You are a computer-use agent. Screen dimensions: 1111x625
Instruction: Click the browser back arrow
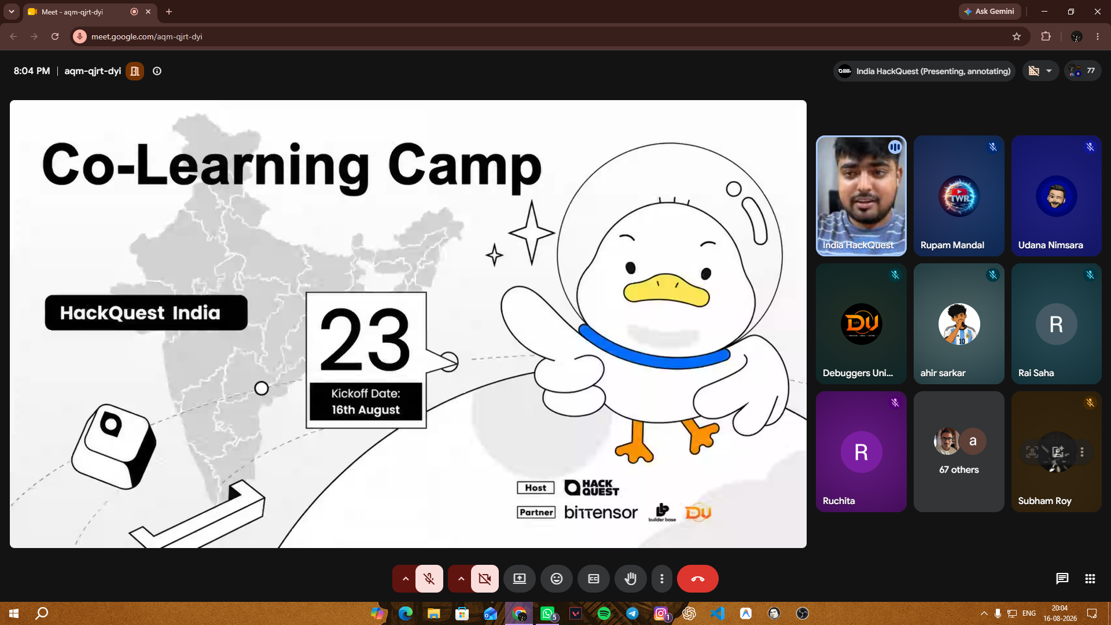tap(13, 36)
